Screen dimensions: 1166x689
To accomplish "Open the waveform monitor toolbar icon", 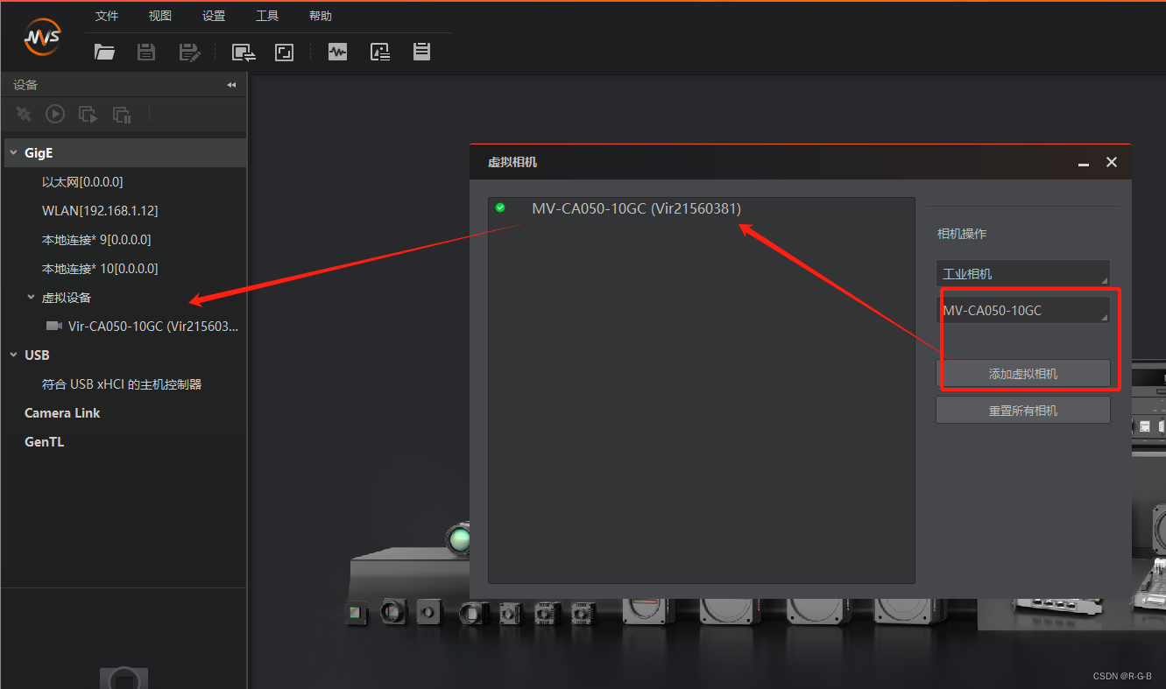I will coord(337,52).
